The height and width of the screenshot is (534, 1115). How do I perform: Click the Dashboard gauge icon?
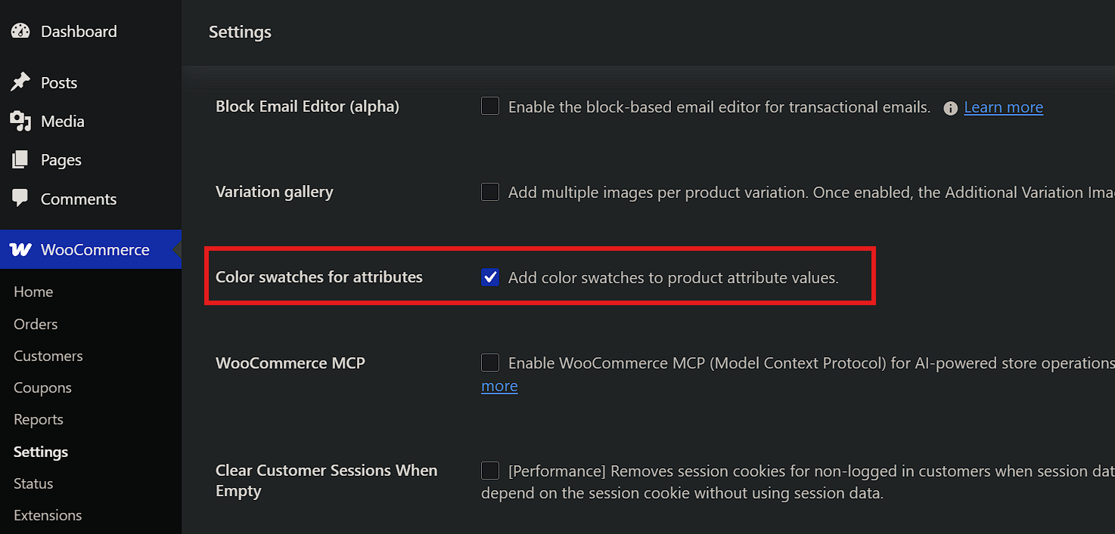pyautogui.click(x=20, y=31)
